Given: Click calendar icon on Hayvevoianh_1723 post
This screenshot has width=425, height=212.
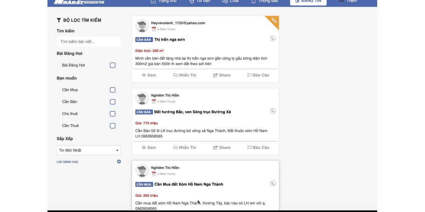Looking at the screenshot, I should pyautogui.click(x=154, y=29).
